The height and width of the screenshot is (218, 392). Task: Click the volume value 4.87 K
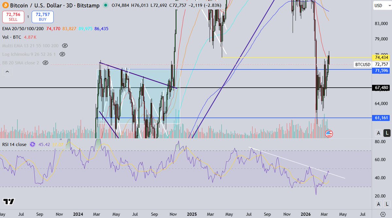point(30,37)
